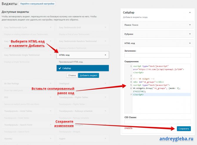Click the checkmark icon beside Сайдбар option
The image size is (197, 145).
pos(60,68)
